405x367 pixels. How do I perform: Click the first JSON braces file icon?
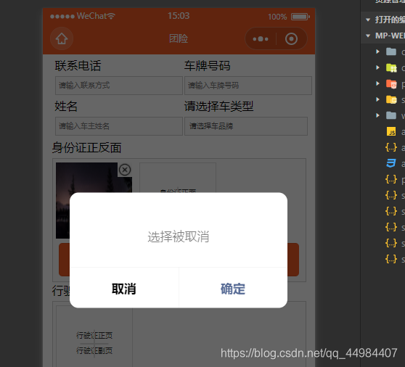(x=391, y=148)
